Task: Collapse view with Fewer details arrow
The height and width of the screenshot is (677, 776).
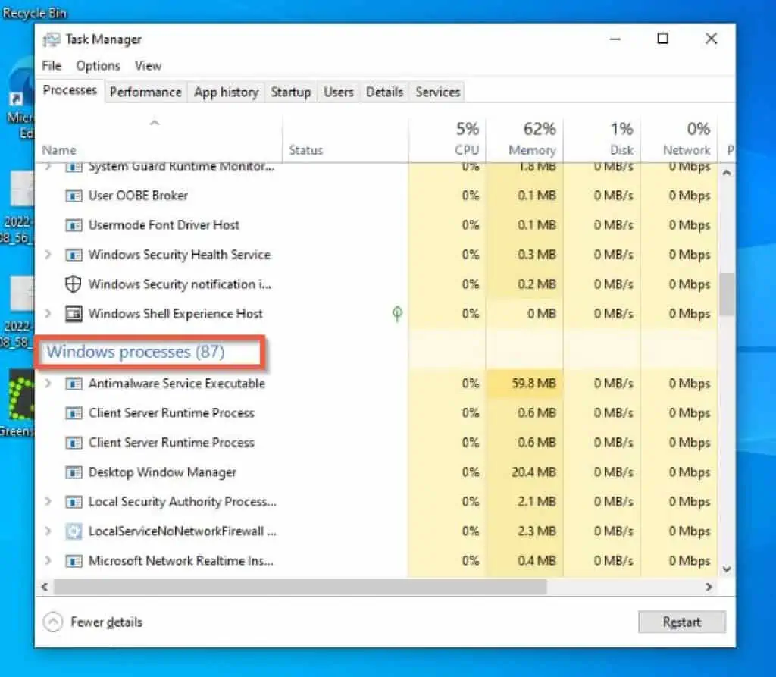Action: pyautogui.click(x=53, y=622)
